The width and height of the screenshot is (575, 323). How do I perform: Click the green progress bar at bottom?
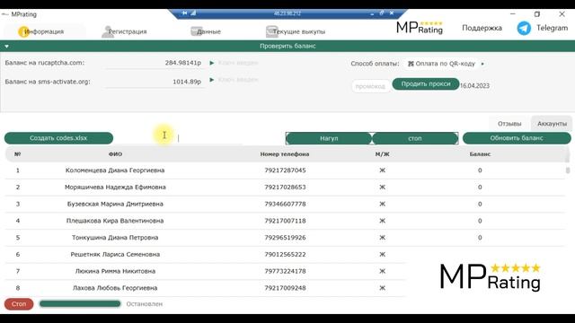pyautogui.click(x=80, y=304)
